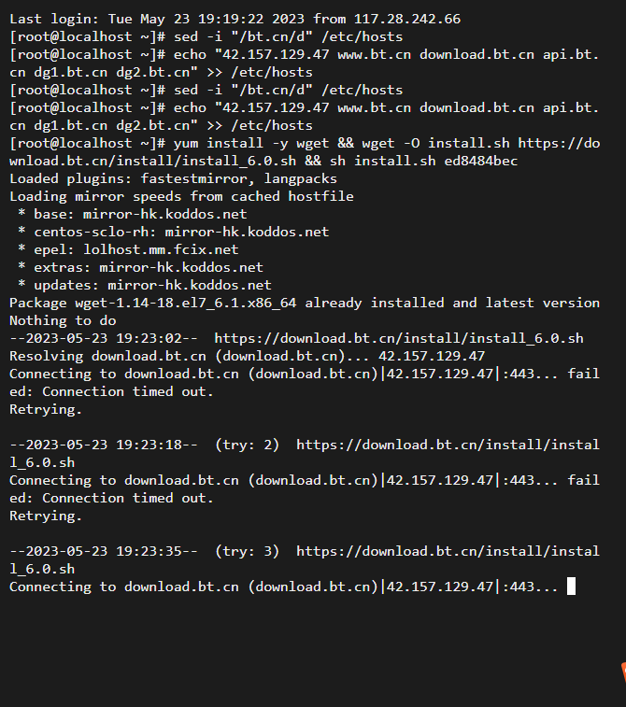Click the "Resolving download.bt.cn" line
The width and height of the screenshot is (626, 707).
click(x=248, y=356)
